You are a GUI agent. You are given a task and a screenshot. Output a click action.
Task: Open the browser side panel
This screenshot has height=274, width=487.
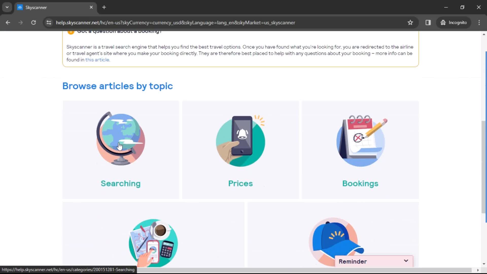coord(428,23)
